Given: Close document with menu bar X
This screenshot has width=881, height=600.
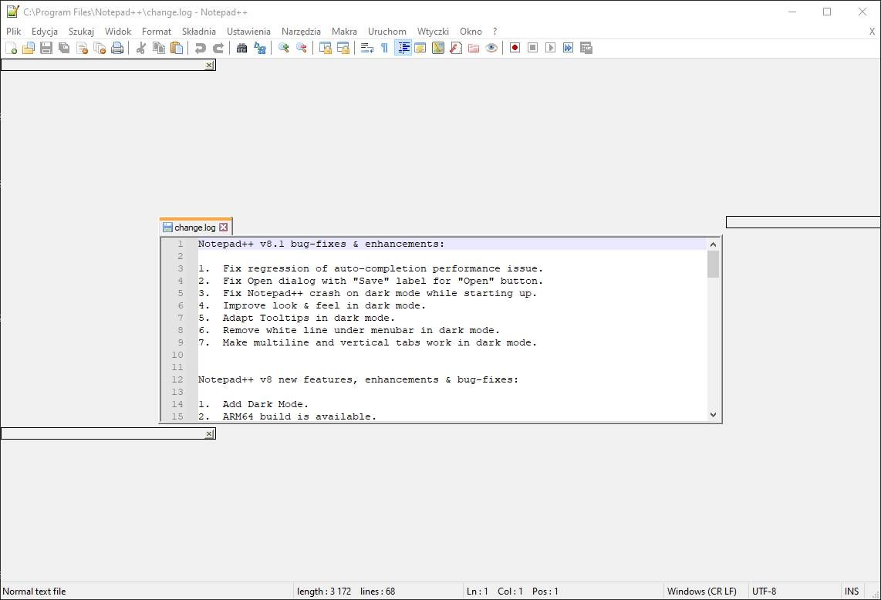Looking at the screenshot, I should pos(872,32).
